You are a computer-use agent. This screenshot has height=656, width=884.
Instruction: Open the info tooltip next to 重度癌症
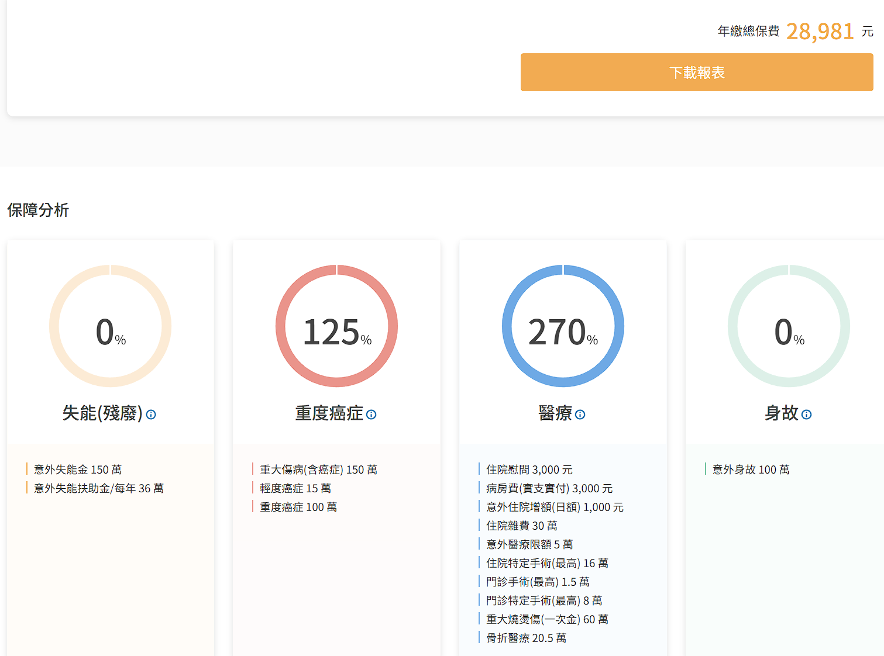click(372, 415)
